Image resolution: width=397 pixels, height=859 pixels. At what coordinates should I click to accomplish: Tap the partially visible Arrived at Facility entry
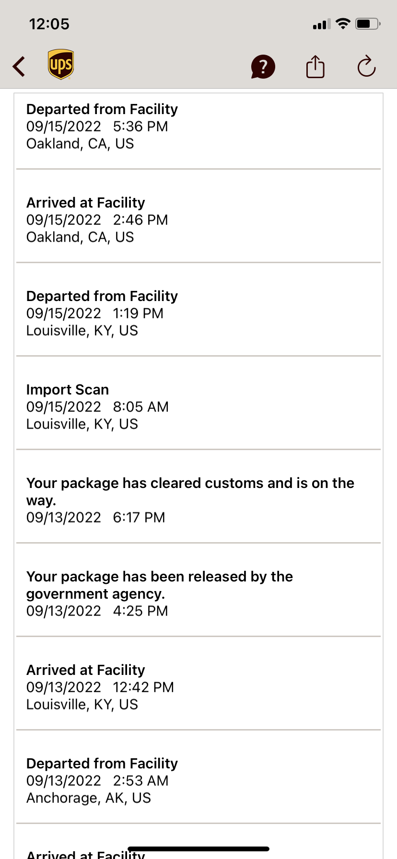pyautogui.click(x=198, y=842)
